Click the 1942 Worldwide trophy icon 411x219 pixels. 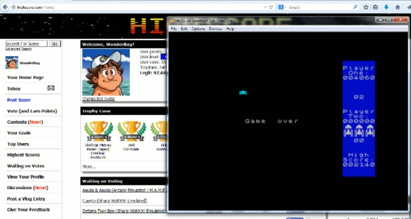pos(132,131)
